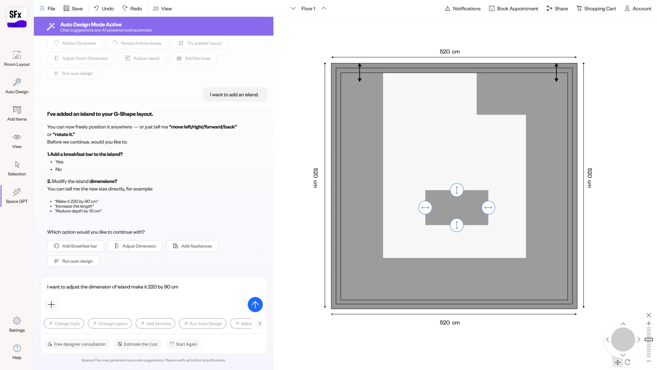Open the File menu
Screen dimensions: 657x370
tap(47, 9)
